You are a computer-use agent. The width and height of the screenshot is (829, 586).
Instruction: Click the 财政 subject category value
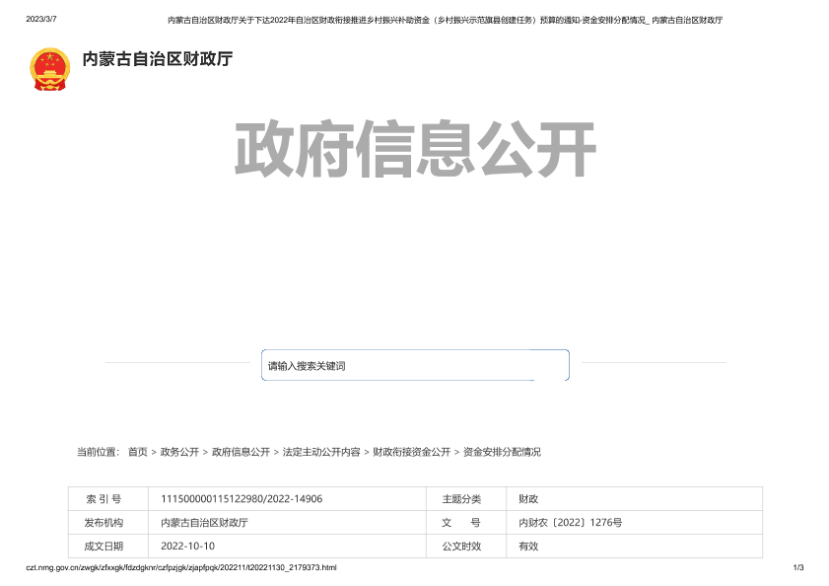coord(528,499)
